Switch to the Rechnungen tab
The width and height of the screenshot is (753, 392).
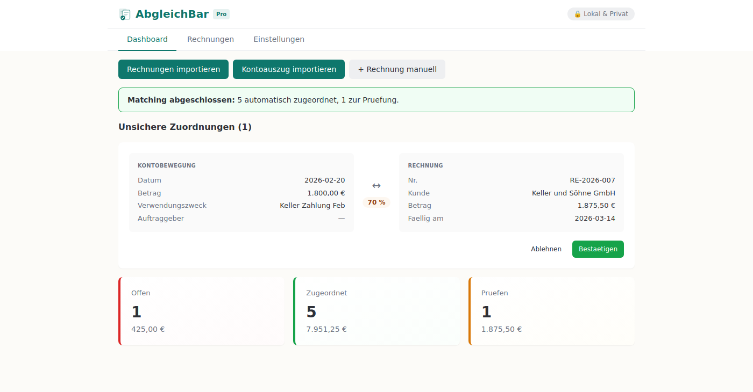click(210, 39)
